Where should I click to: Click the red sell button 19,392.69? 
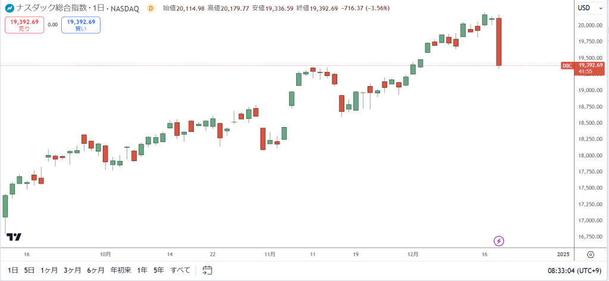click(x=24, y=25)
